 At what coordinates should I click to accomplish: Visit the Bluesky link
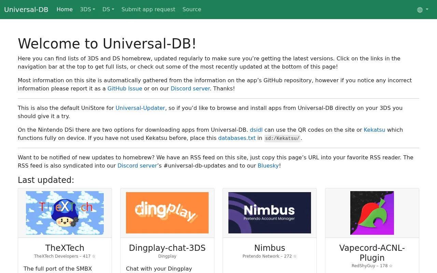(268, 166)
